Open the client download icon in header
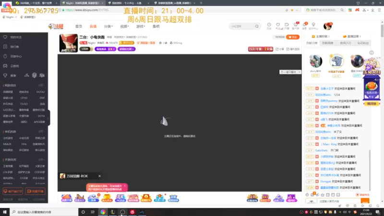Screen dimensions: 384x216 click(296, 26)
